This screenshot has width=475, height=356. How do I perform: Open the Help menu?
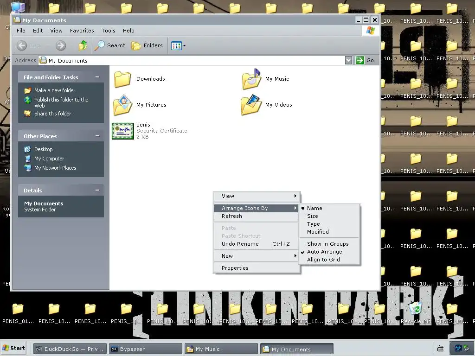point(128,31)
